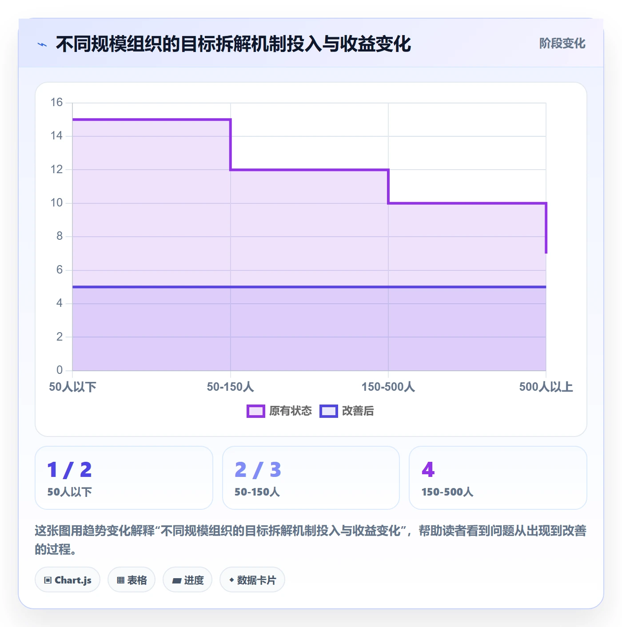Image resolution: width=622 pixels, height=627 pixels.
Task: Open the 1 / 2 data card
Action: coord(124,478)
